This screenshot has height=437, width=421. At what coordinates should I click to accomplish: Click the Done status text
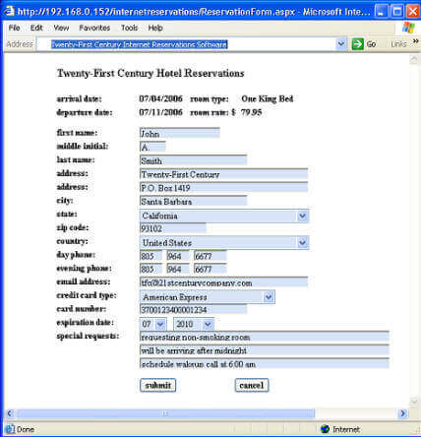click(x=26, y=429)
